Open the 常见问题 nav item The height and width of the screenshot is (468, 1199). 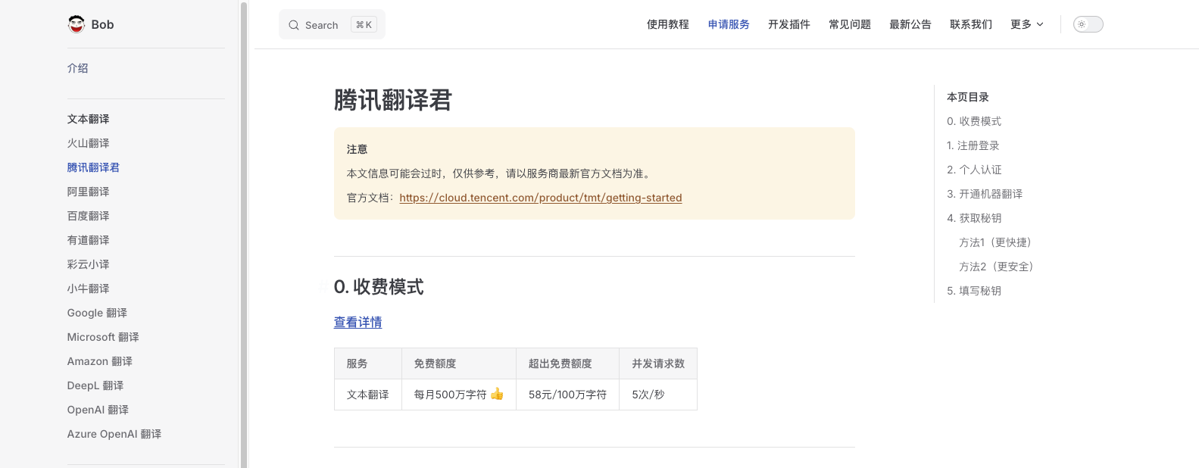click(x=850, y=24)
